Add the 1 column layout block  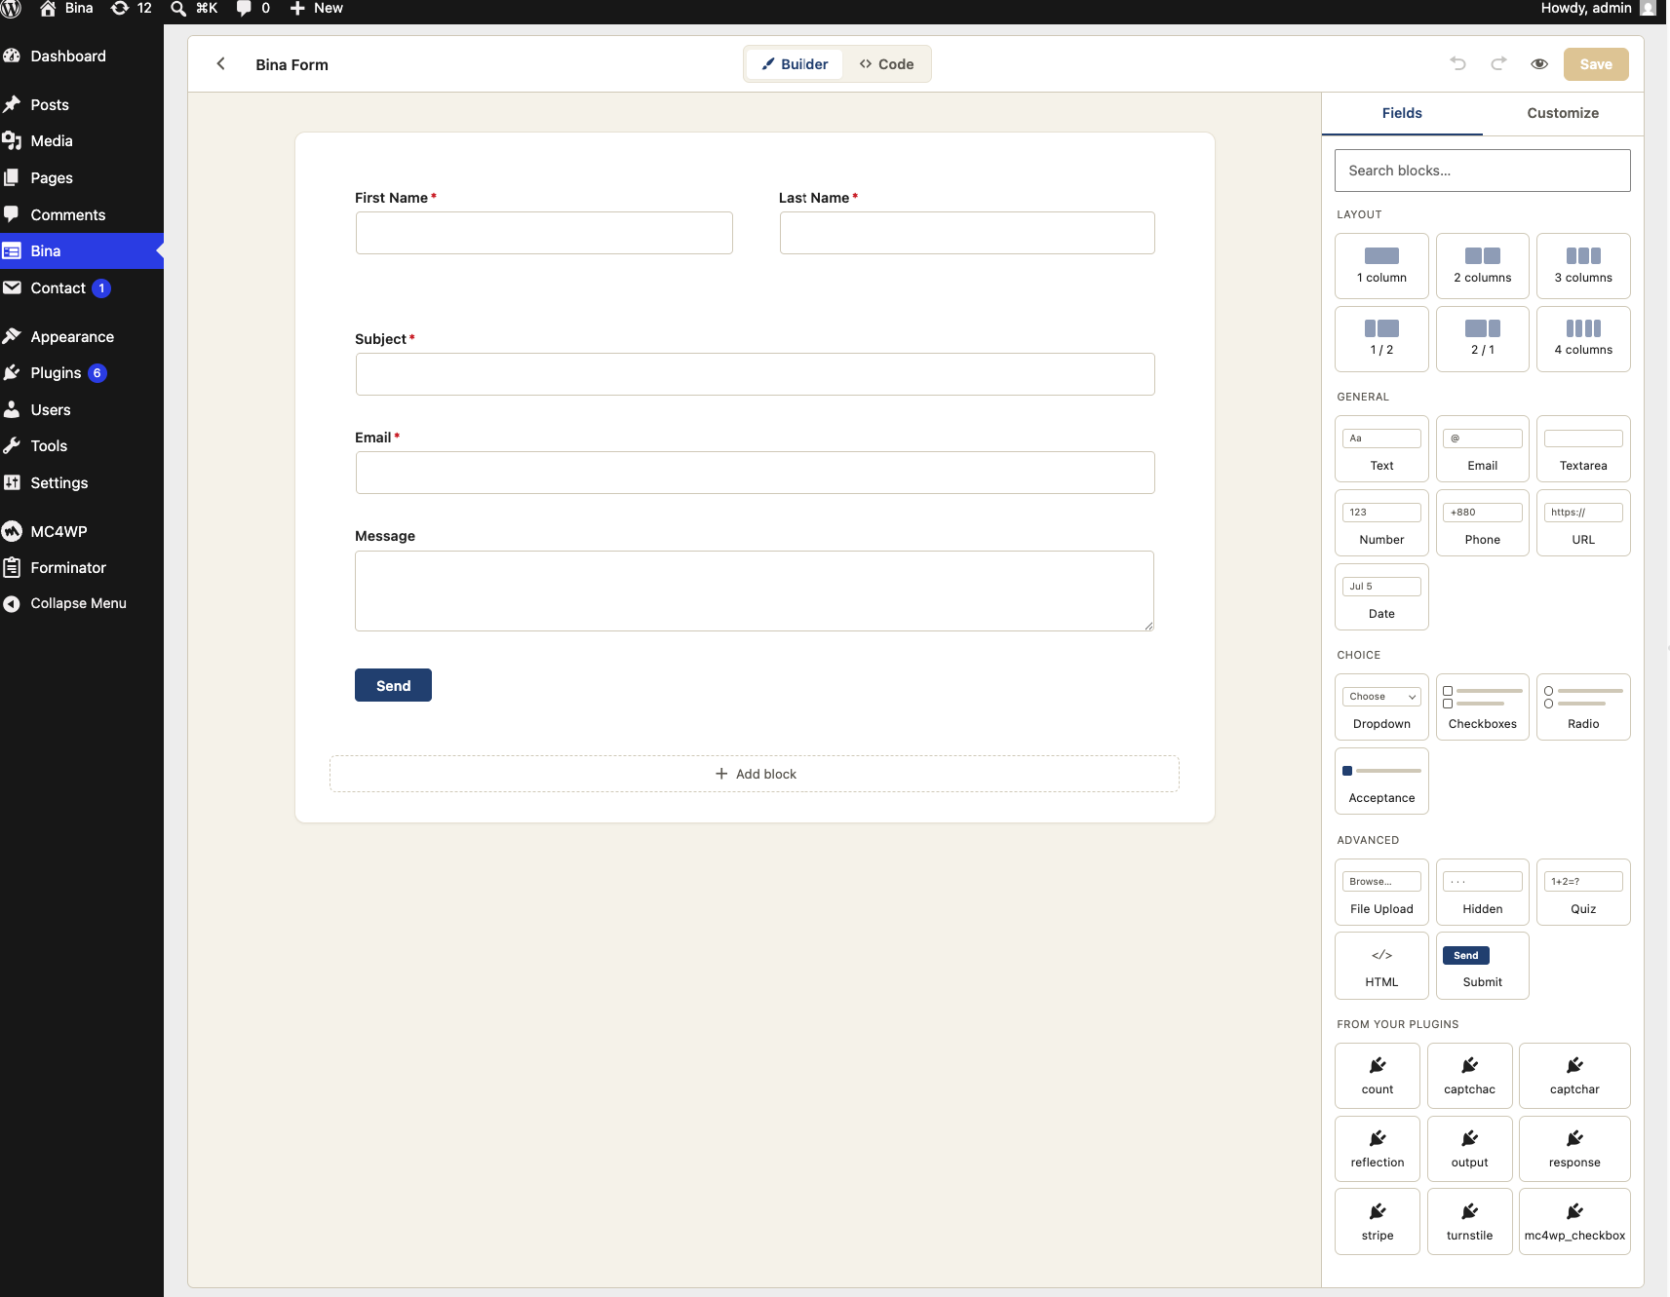click(x=1381, y=266)
